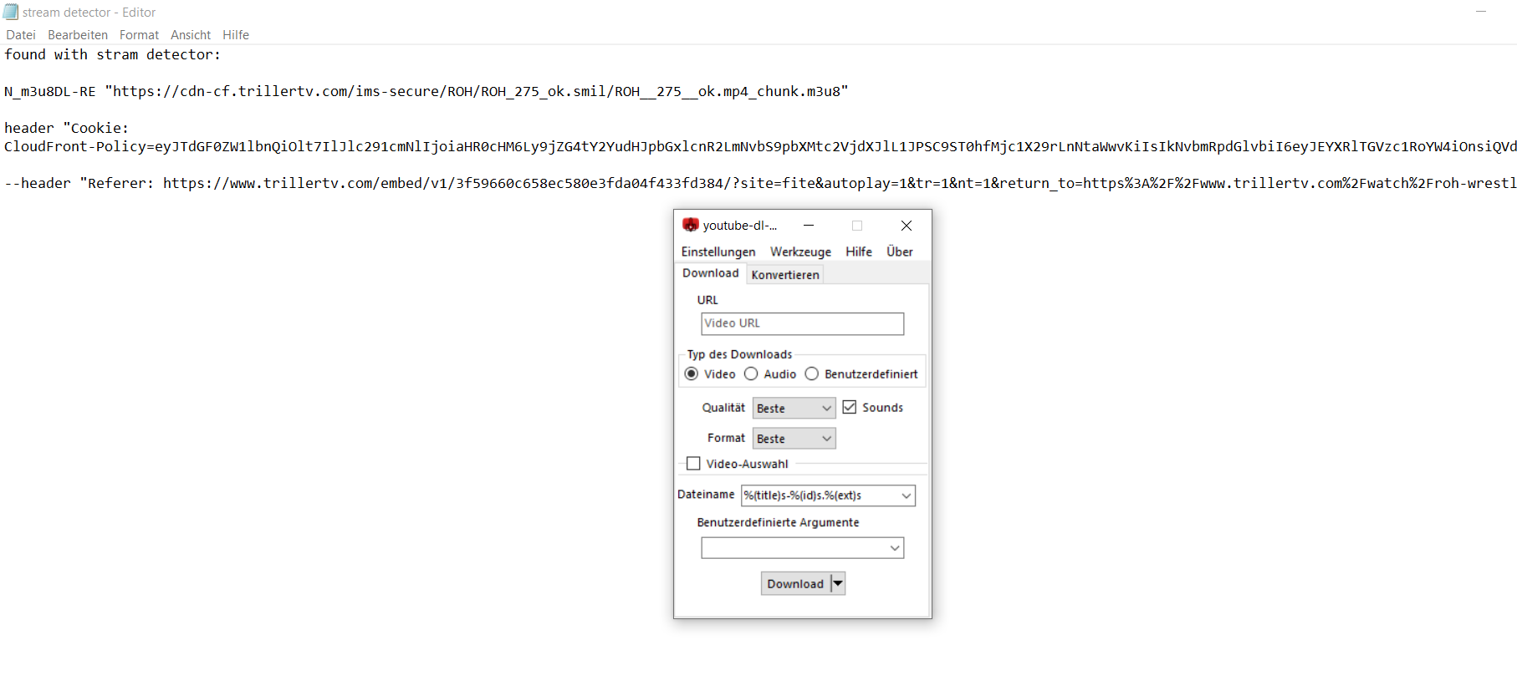Click the Video URL input field

click(x=802, y=323)
